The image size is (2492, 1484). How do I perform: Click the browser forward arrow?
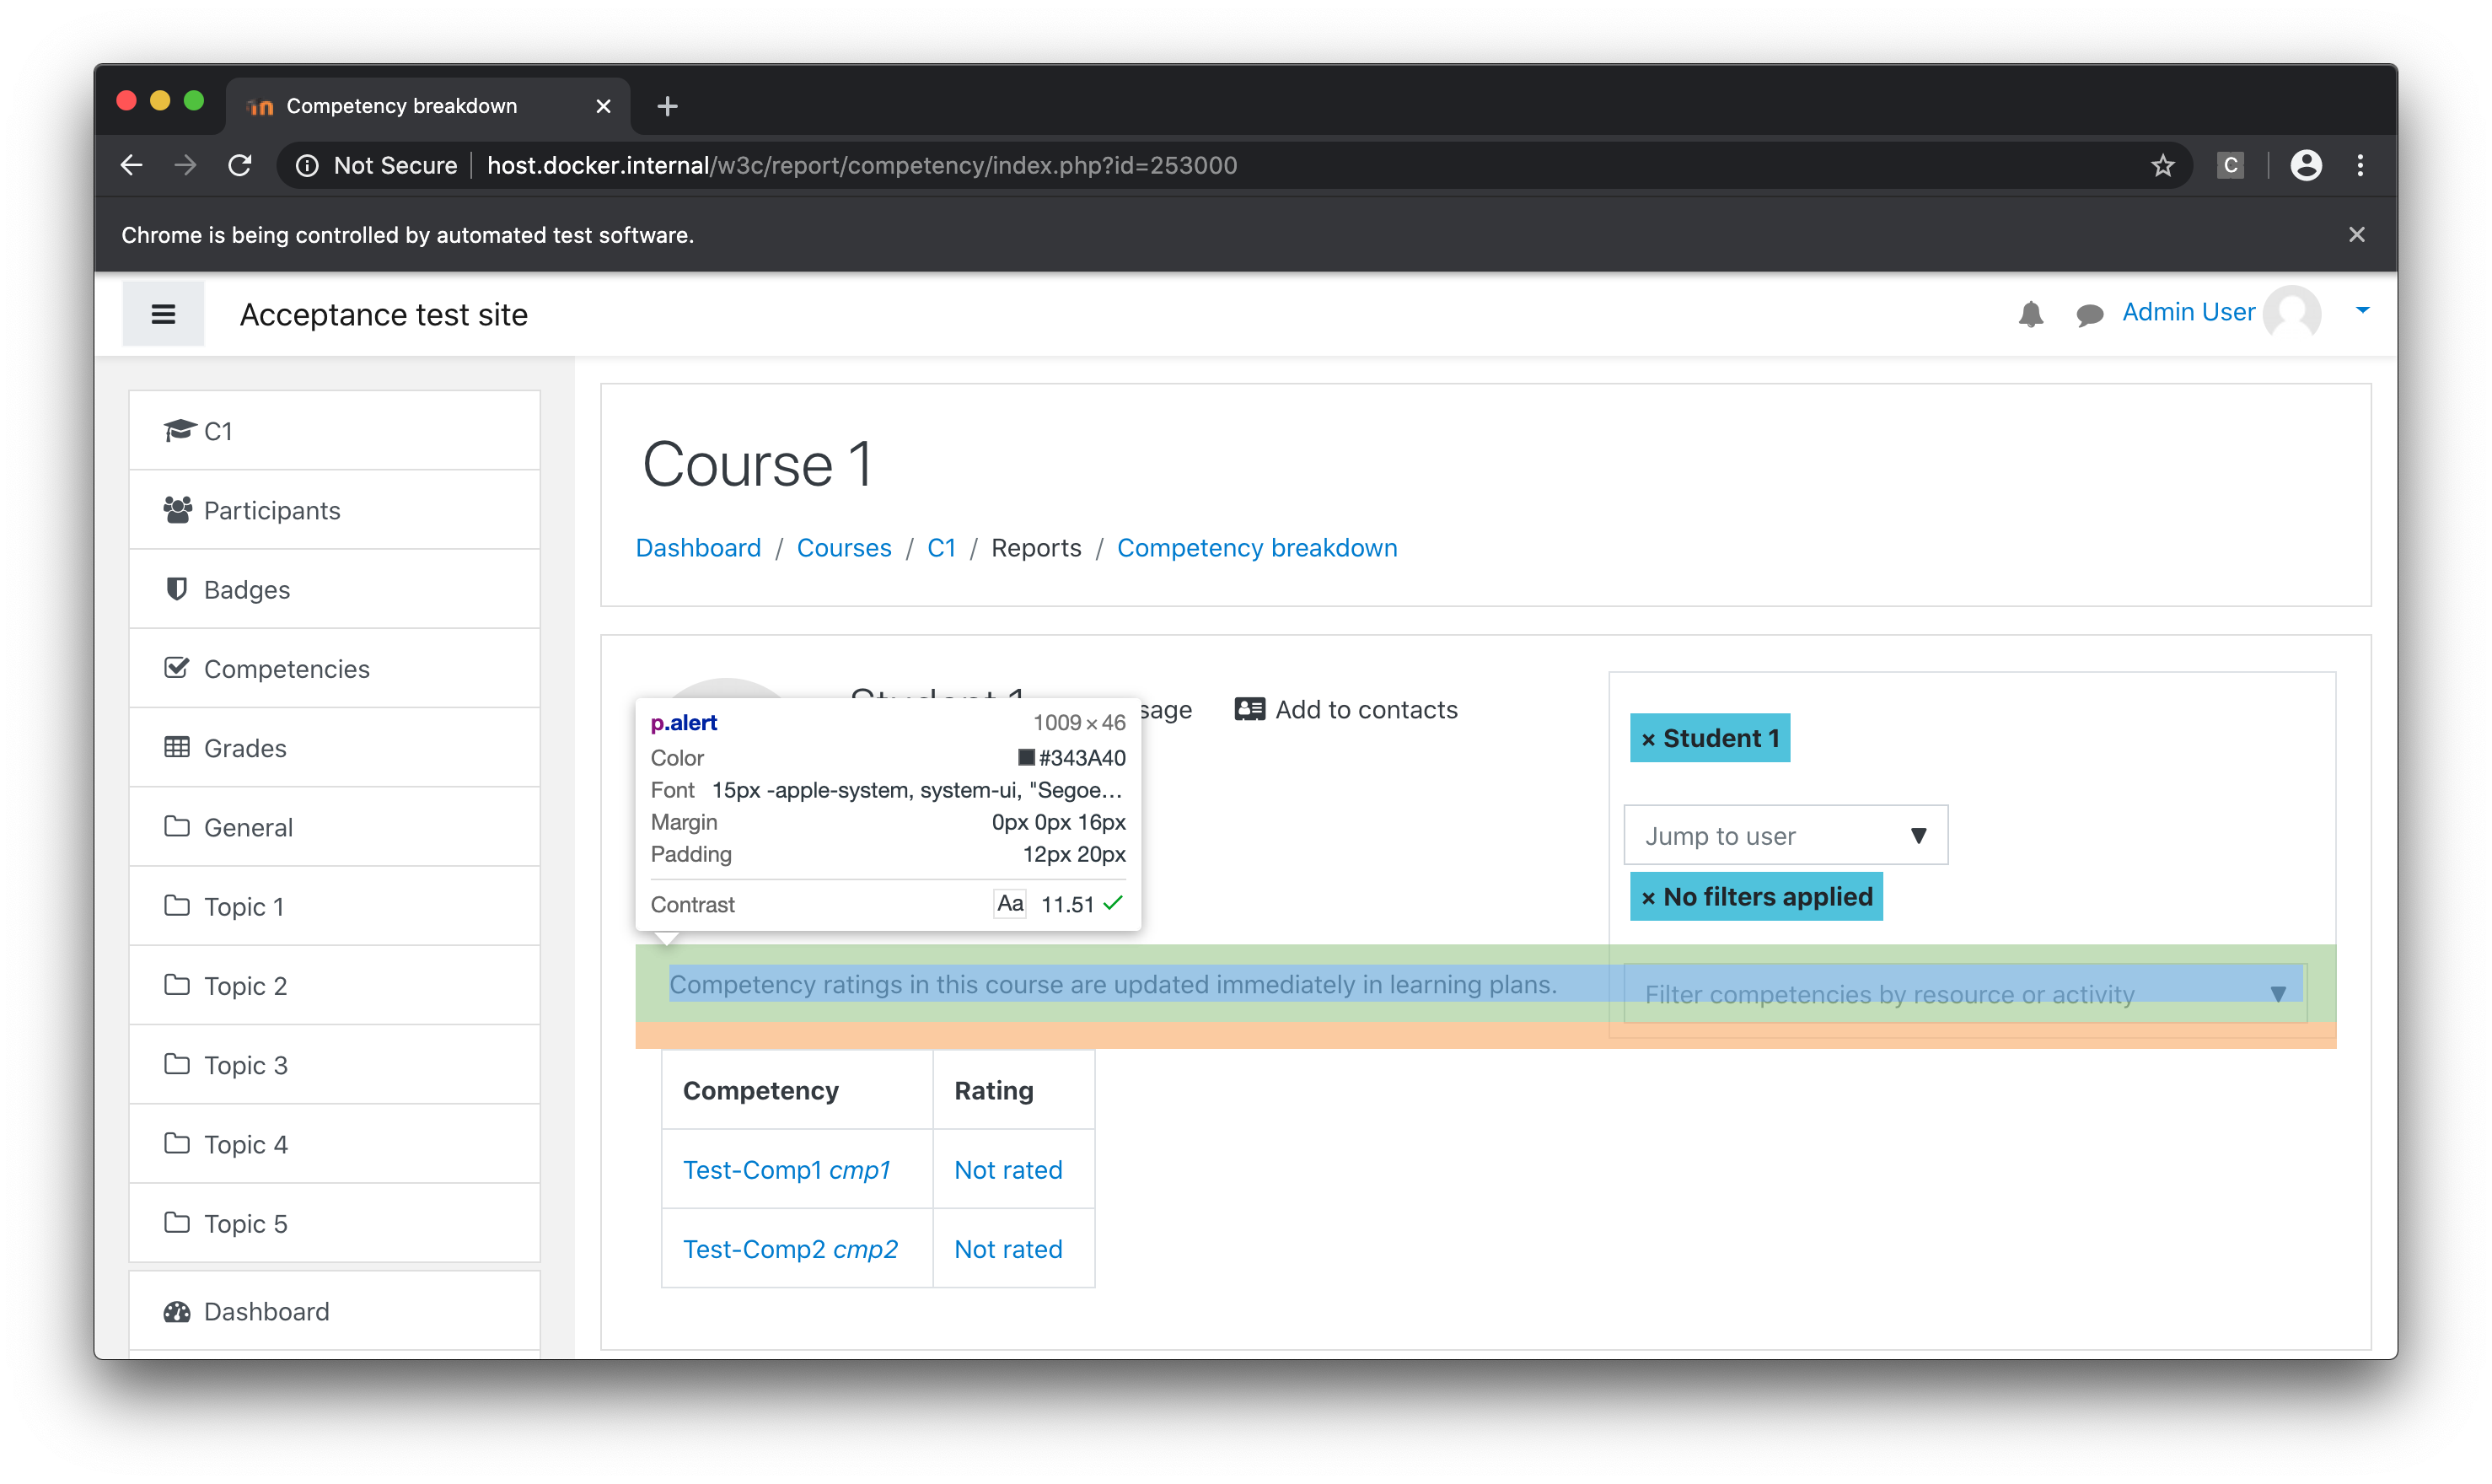click(185, 165)
